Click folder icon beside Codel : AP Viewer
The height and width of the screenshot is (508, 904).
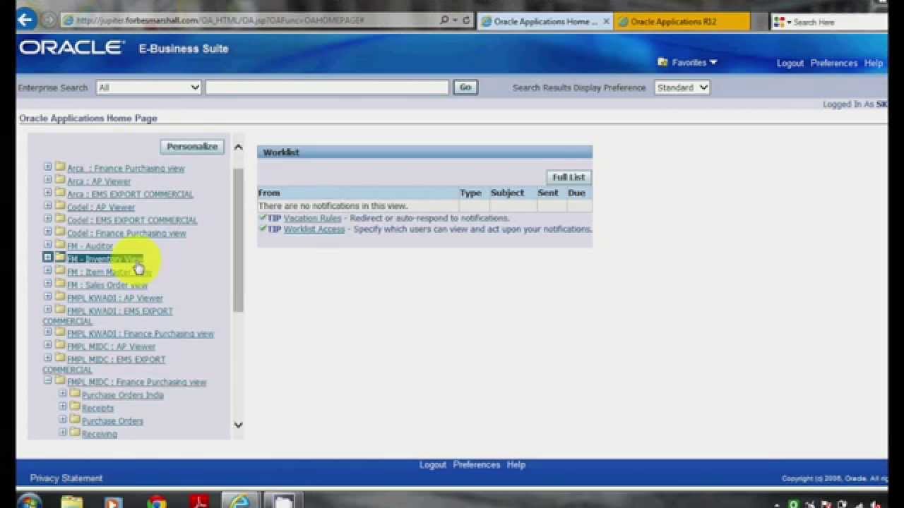(60, 206)
